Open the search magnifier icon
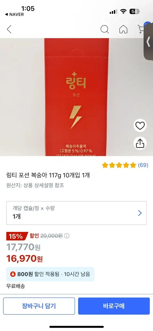Image resolution: width=153 pixels, height=331 pixels. [104, 29]
